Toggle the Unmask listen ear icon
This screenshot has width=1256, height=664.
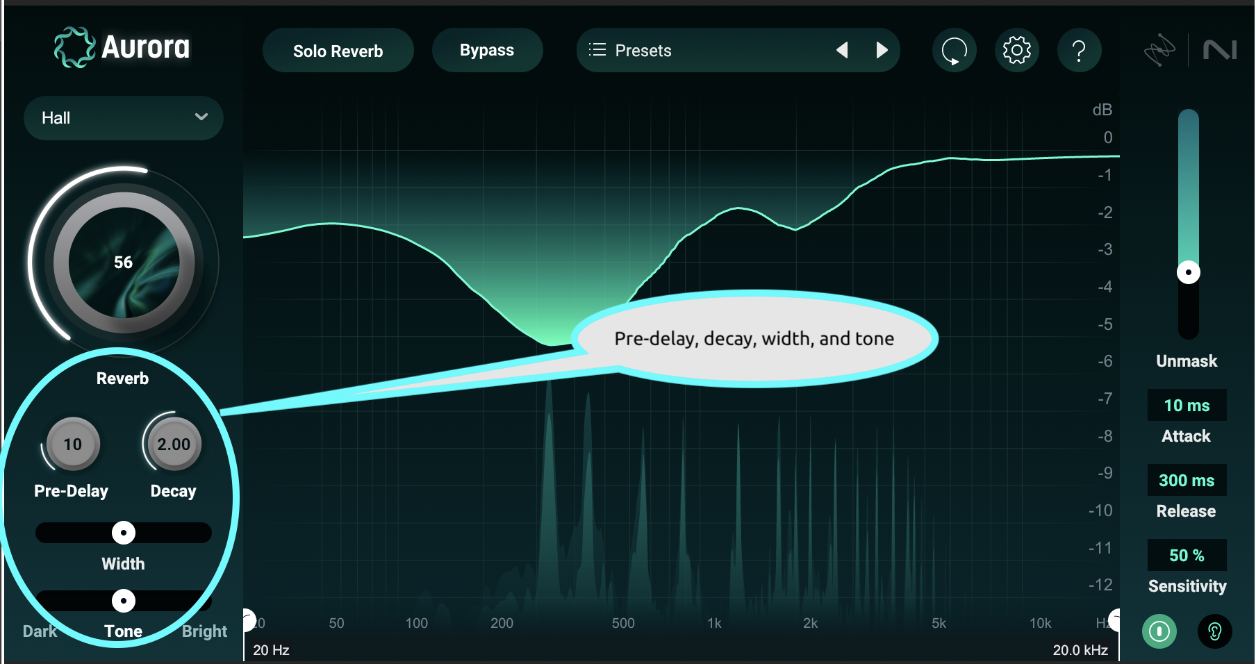pyautogui.click(x=1214, y=631)
